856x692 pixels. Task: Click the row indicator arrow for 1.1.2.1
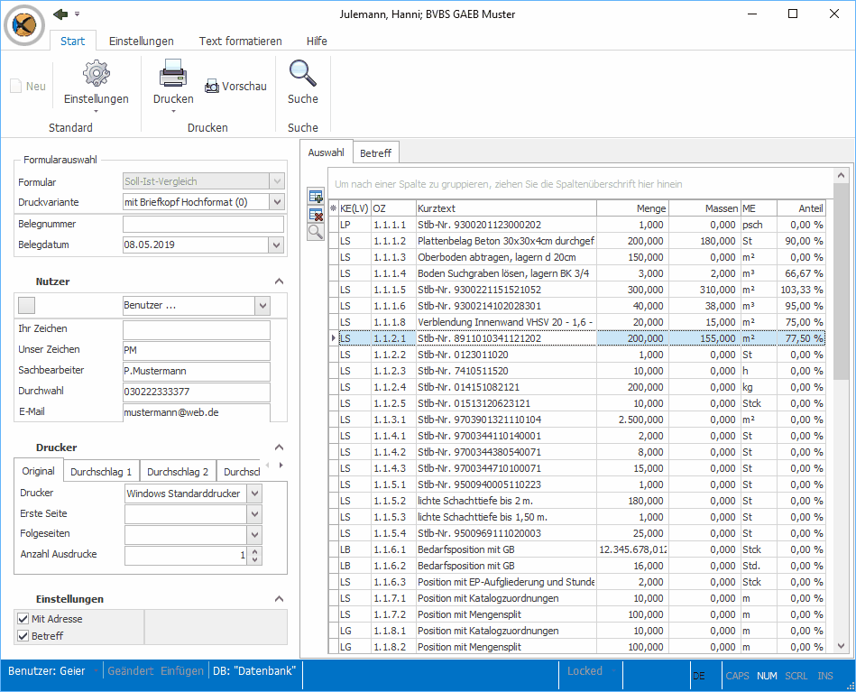pos(333,338)
